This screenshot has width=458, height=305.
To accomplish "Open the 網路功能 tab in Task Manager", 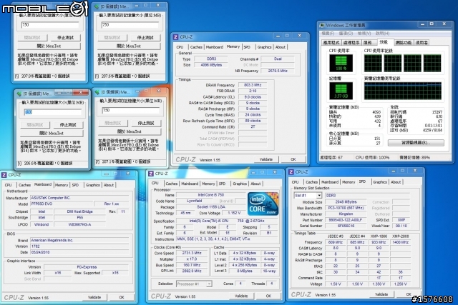I will [x=404, y=43].
